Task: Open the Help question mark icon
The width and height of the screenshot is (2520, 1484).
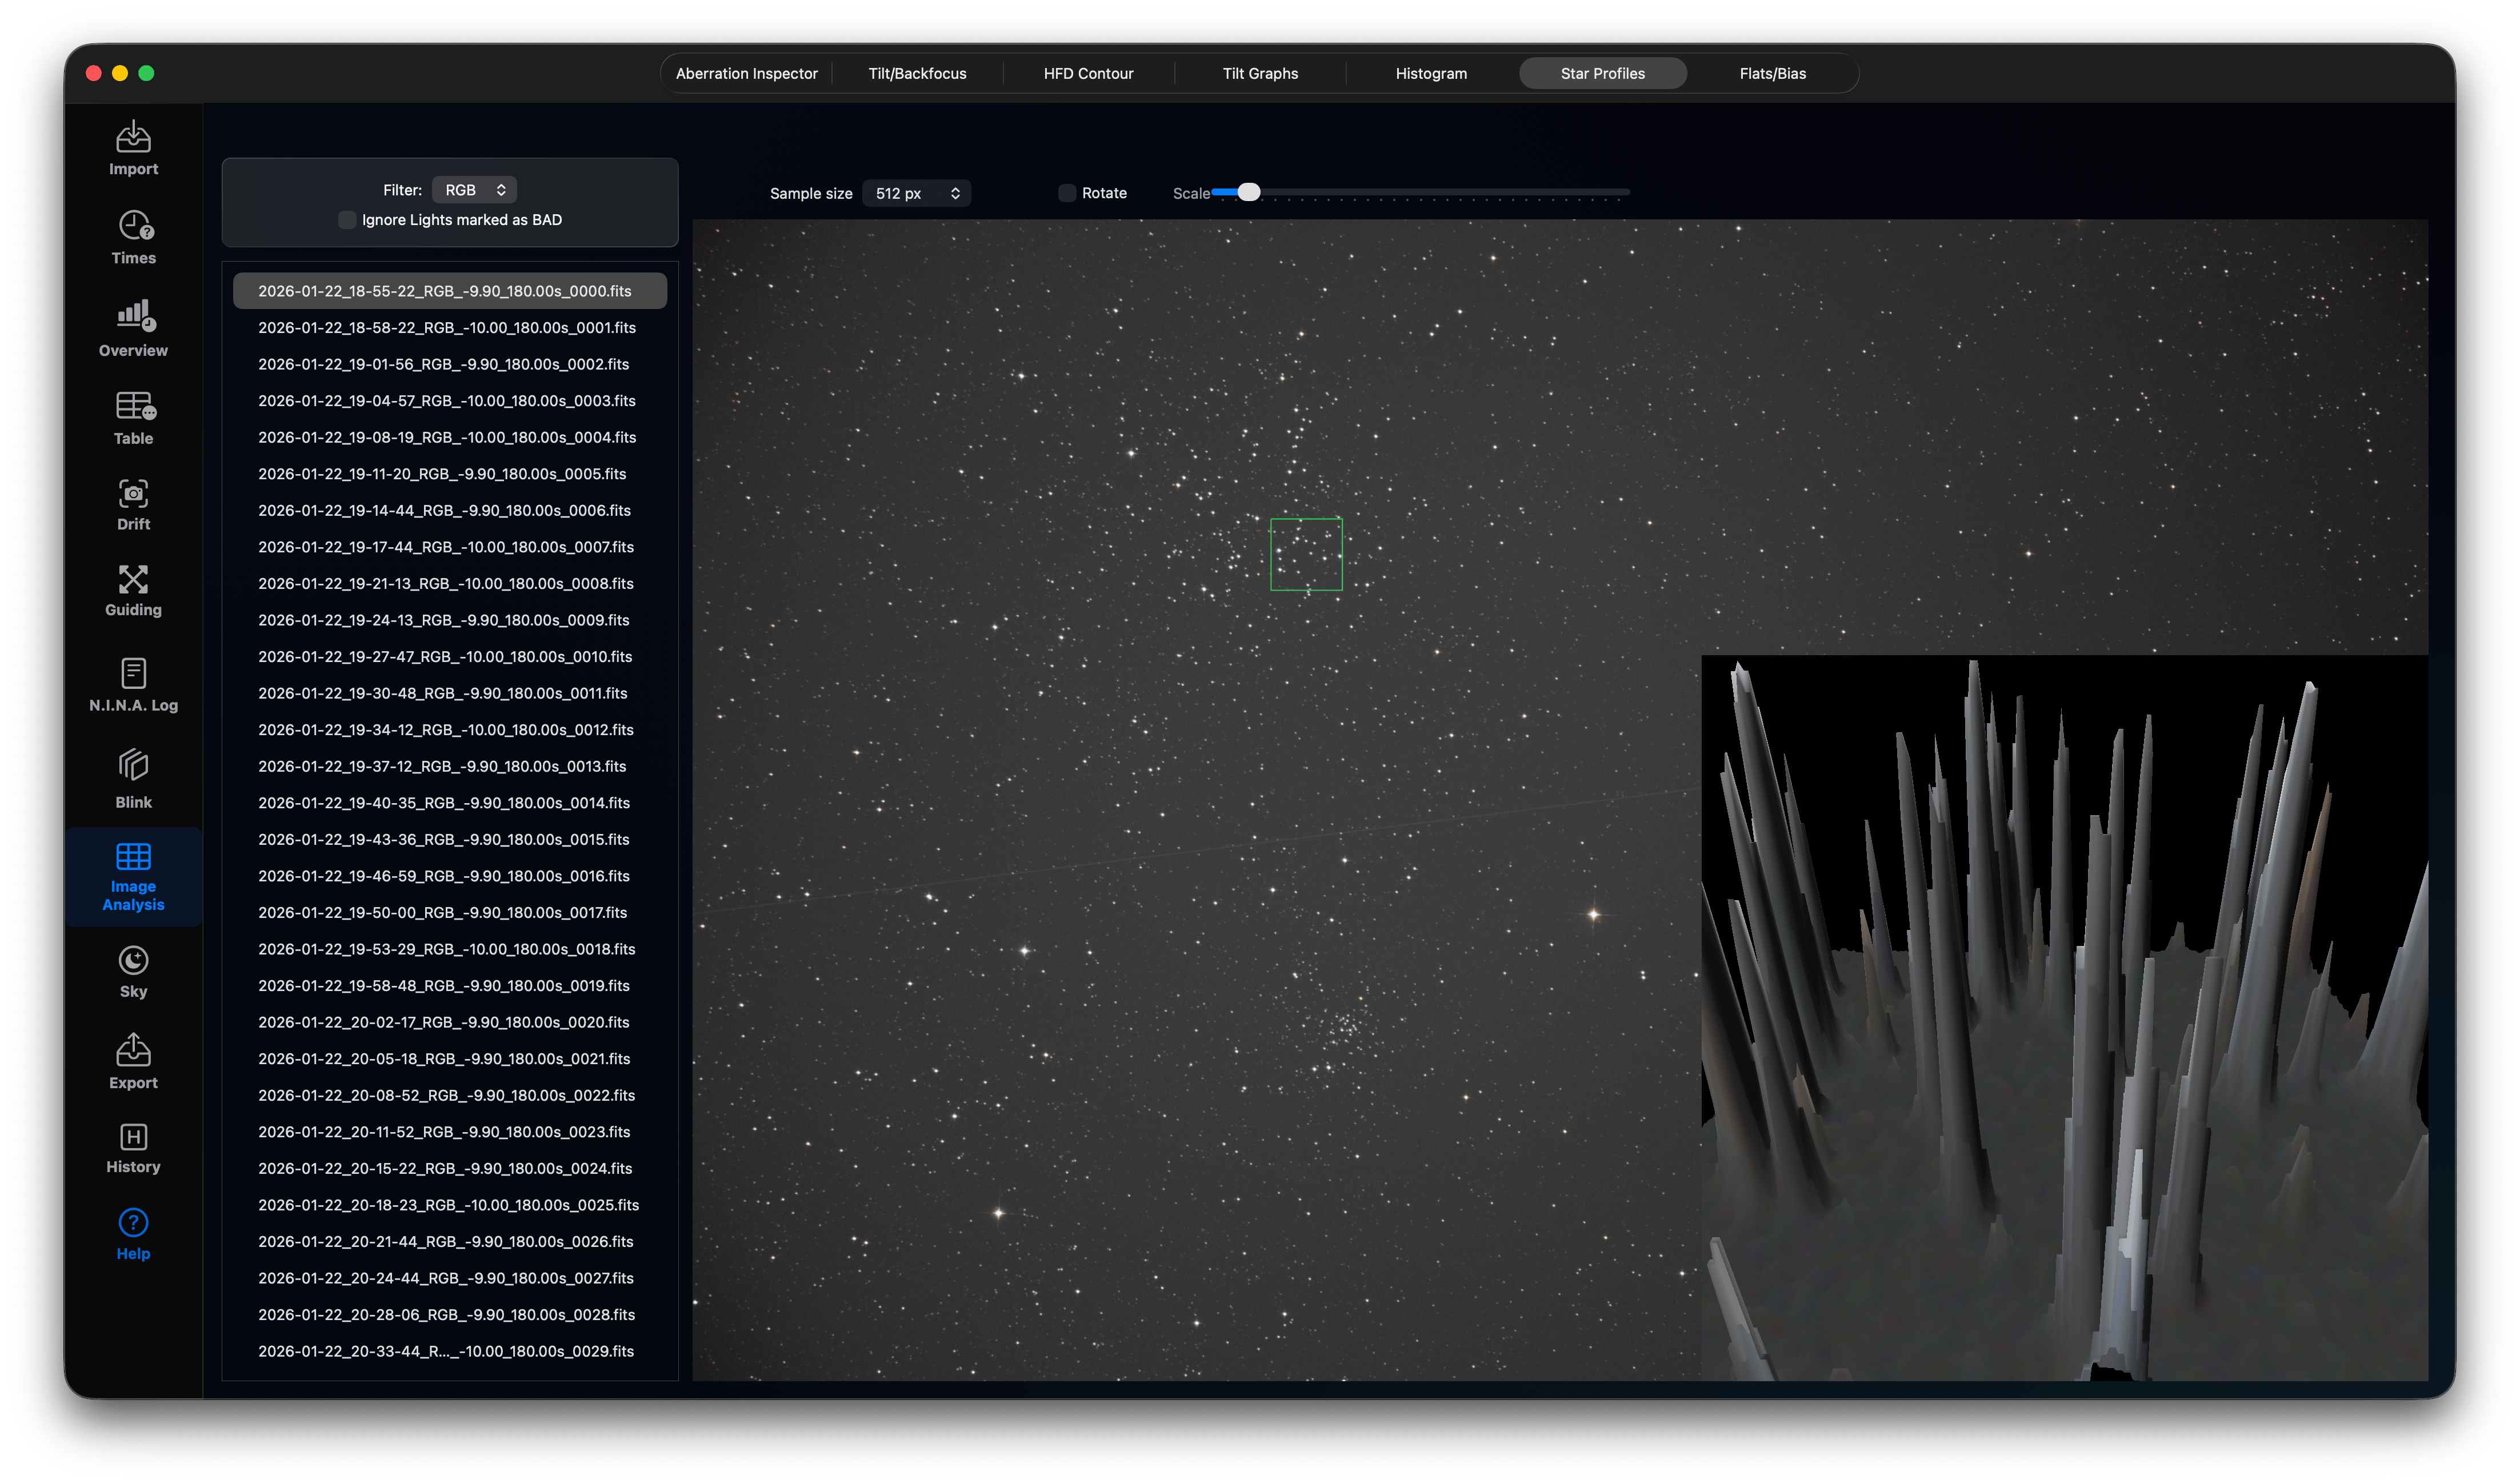Action: click(x=133, y=1223)
